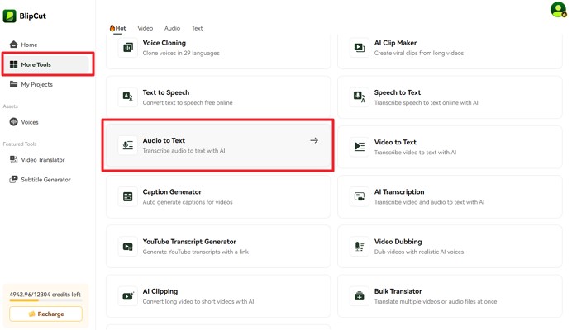This screenshot has width=572, height=330.
Task: Open Voices under Assets
Action: click(x=30, y=122)
